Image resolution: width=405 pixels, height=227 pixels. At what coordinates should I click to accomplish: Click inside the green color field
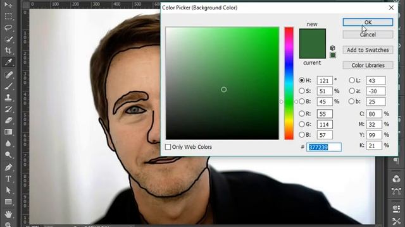(222, 83)
